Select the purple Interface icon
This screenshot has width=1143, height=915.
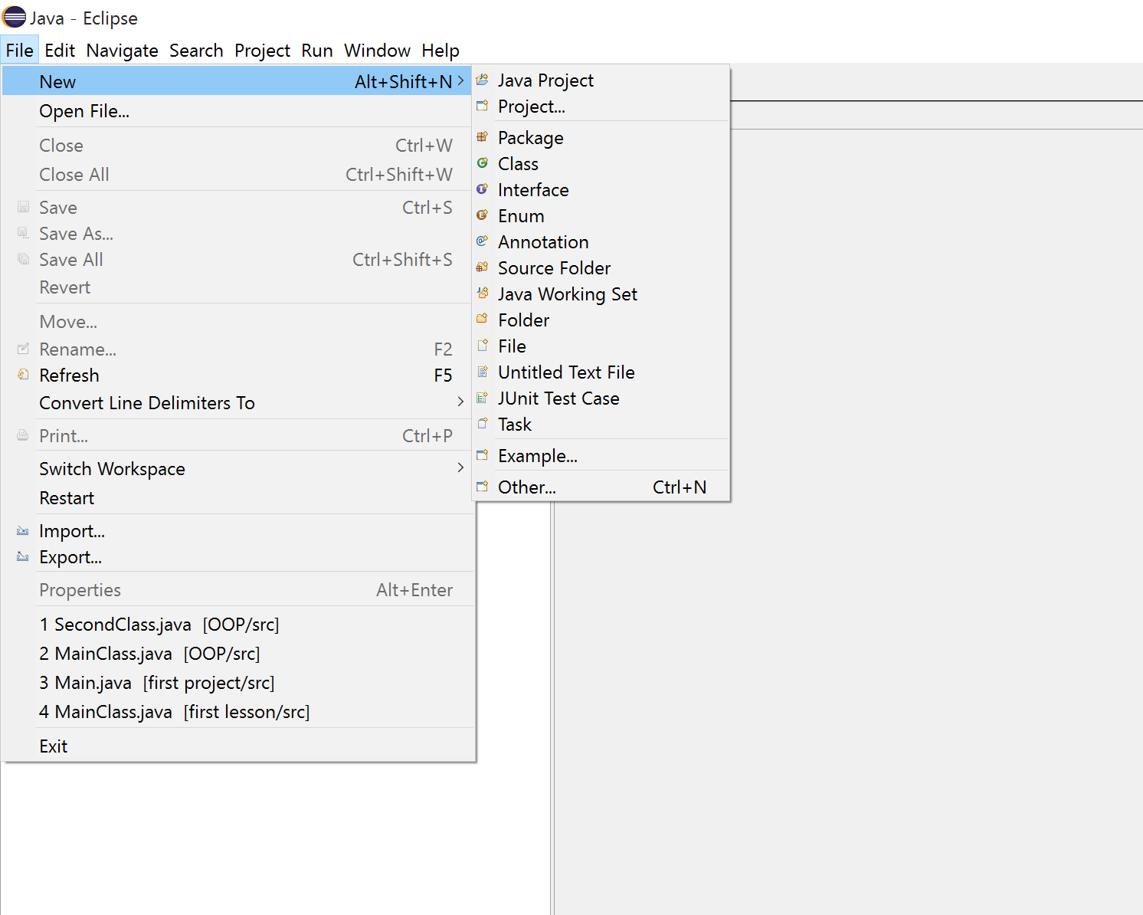(482, 189)
